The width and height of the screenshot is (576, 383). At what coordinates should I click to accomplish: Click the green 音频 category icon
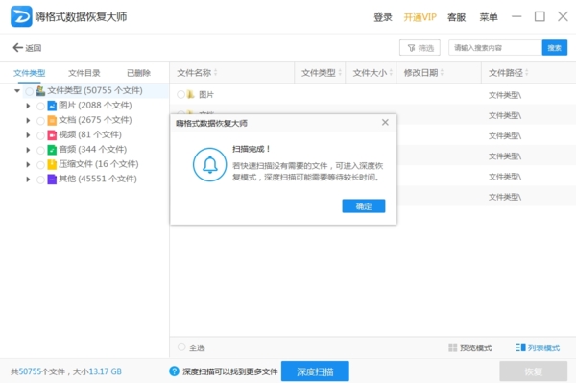tap(52, 150)
